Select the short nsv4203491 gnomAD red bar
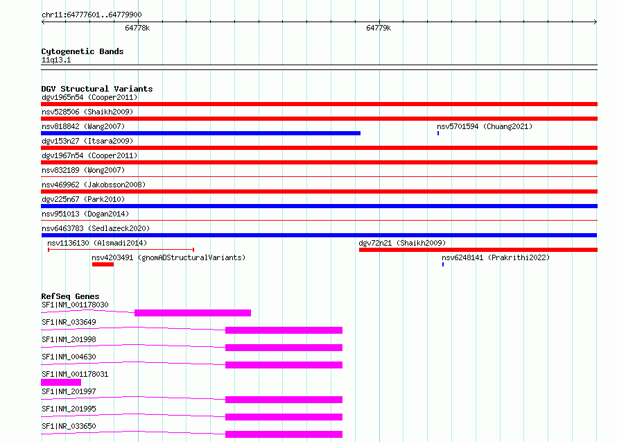The height and width of the screenshot is (442, 617). pyautogui.click(x=103, y=264)
